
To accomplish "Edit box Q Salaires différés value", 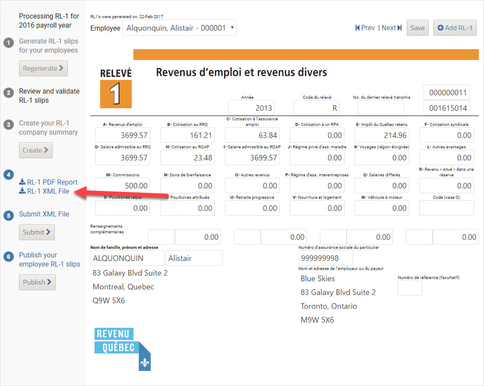I will click(382, 185).
